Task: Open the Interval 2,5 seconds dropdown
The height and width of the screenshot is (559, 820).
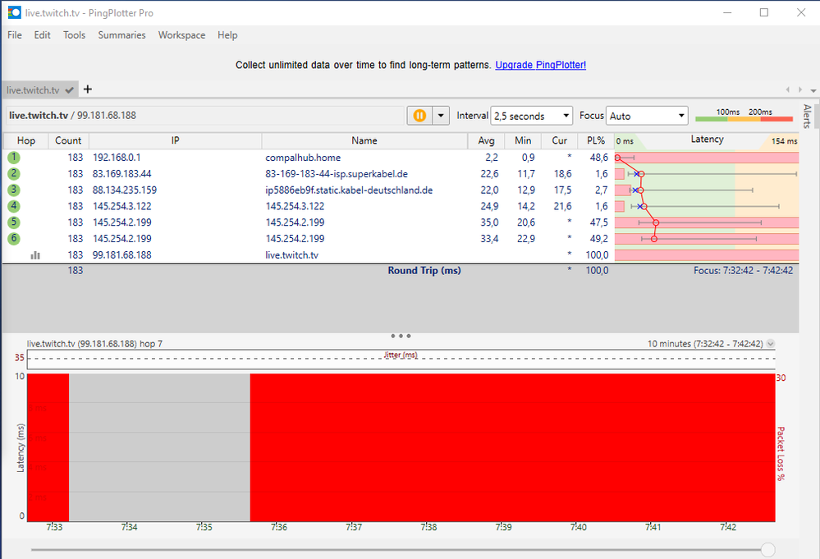Action: point(531,116)
